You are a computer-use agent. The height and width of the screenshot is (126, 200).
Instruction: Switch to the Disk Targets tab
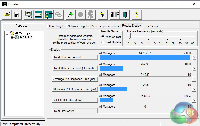click(x=57, y=26)
